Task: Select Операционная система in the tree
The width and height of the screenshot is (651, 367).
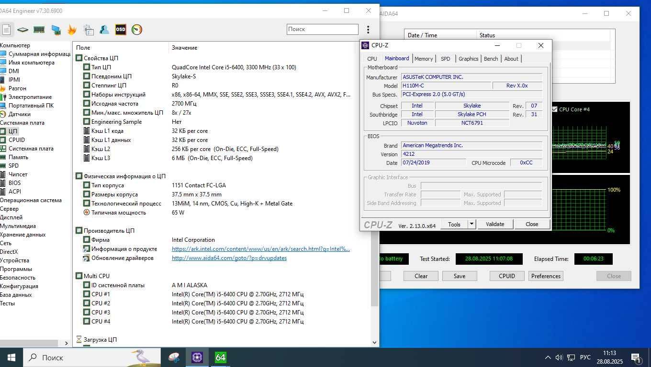Action: click(31, 200)
